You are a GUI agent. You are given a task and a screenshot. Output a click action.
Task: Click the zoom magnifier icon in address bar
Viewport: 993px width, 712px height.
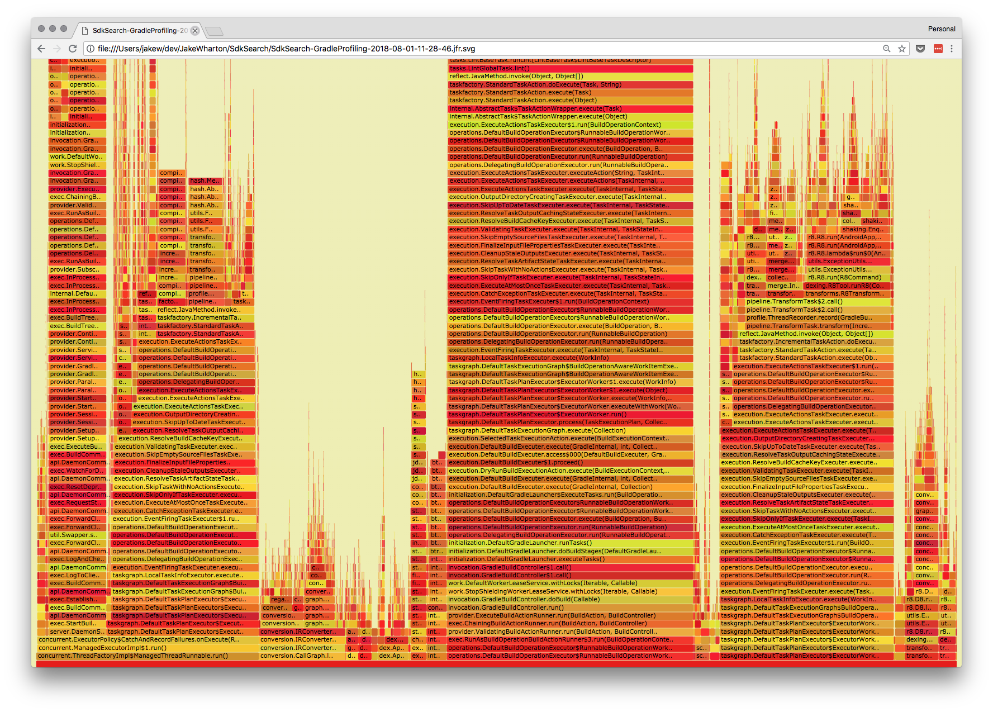886,49
